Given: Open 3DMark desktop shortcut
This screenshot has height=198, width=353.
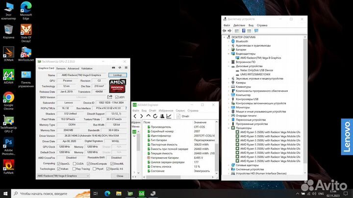Looking at the screenshot, I should click(x=8, y=54).
